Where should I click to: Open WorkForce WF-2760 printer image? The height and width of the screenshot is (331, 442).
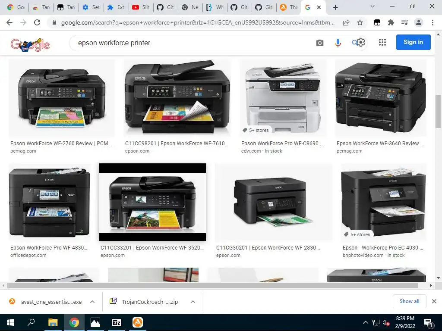point(61,98)
